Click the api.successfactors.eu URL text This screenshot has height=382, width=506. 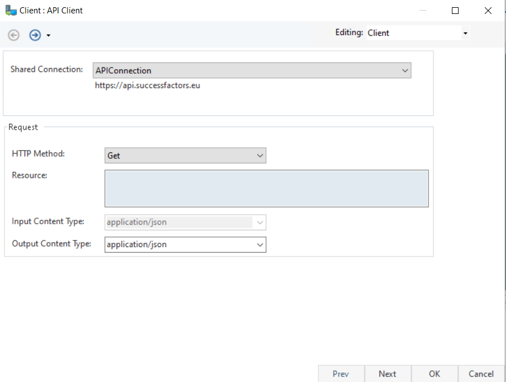tap(147, 85)
